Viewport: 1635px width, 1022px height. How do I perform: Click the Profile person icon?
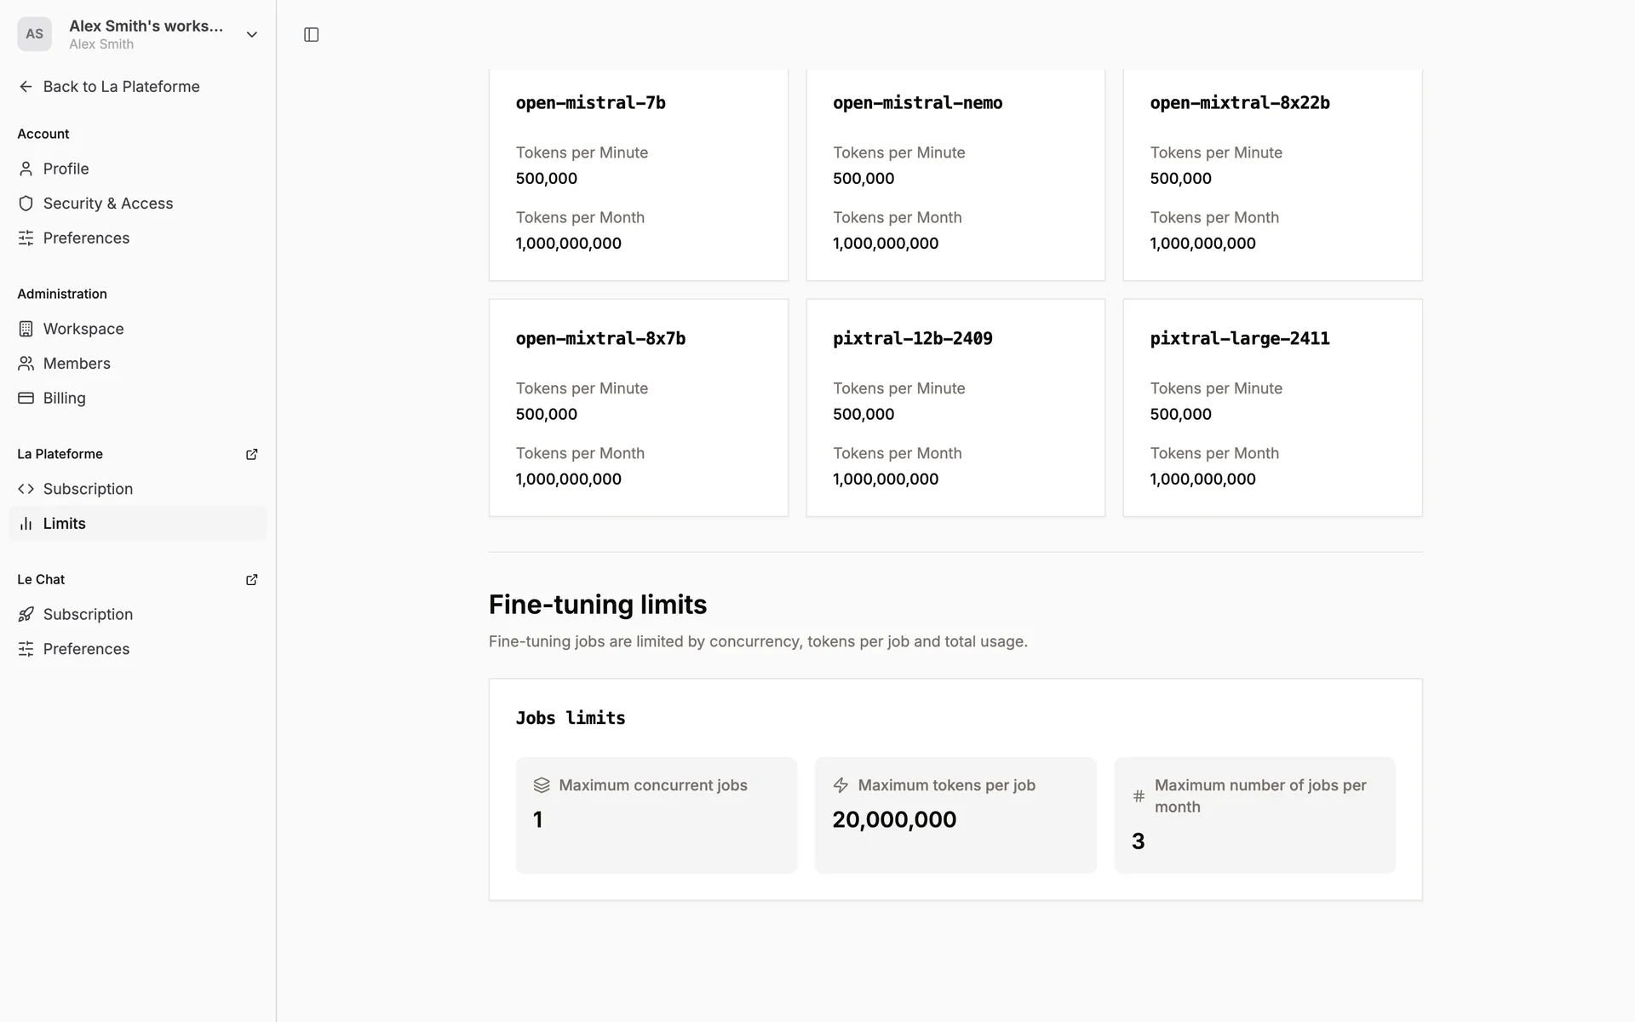(x=26, y=169)
